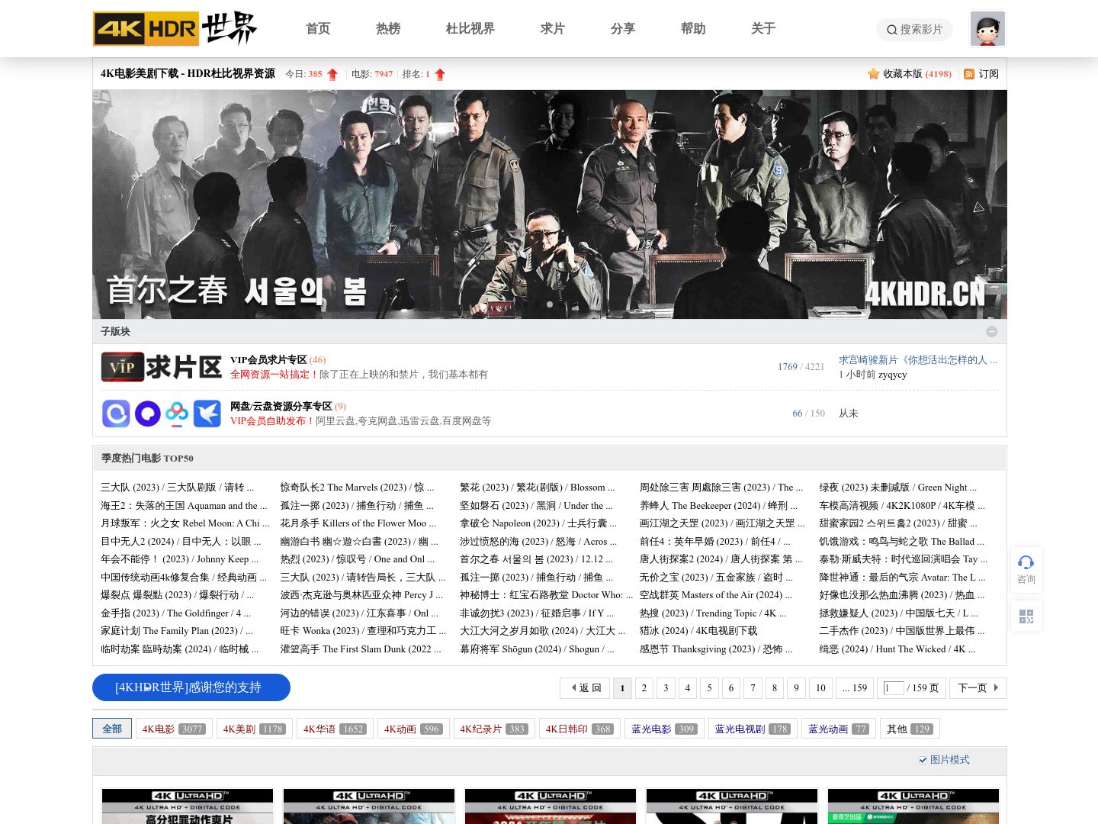Select the 其他 category tab
The height and width of the screenshot is (824, 1098).
[910, 729]
